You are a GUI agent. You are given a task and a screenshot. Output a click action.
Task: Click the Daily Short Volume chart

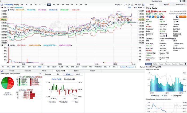166,82
